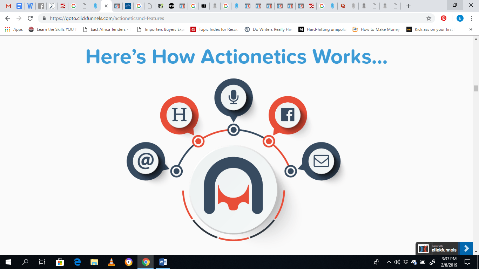The image size is (479, 269).
Task: Show hidden system tray icons
Action: (389, 262)
